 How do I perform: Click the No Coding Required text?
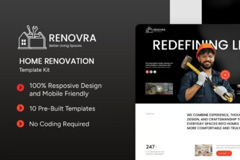click(59, 124)
